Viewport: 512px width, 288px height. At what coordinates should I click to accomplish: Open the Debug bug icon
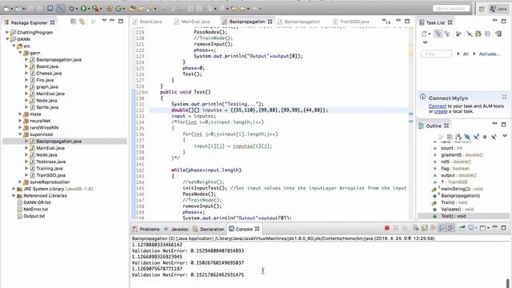(x=72, y=9)
